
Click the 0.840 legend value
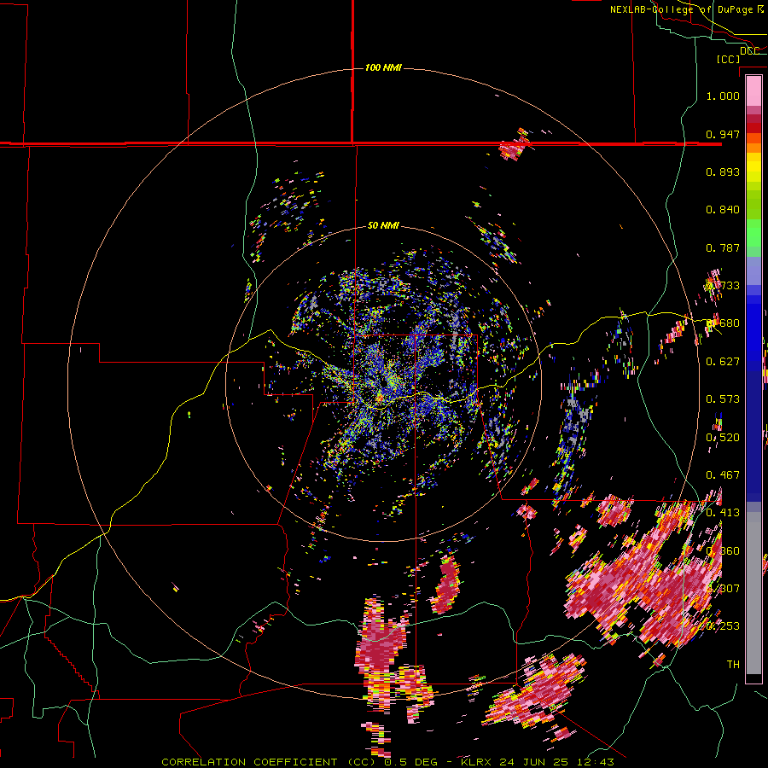coord(723,210)
